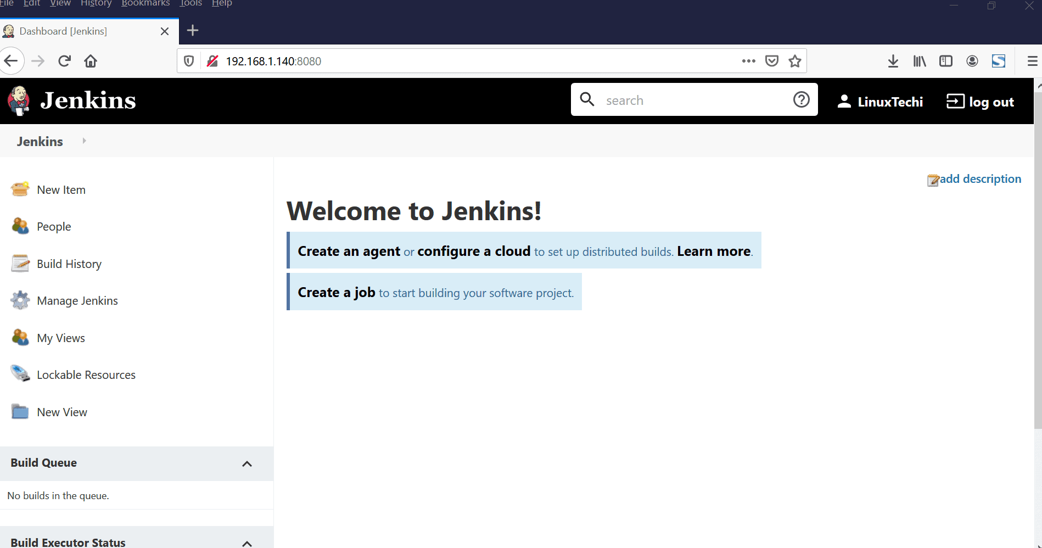The height and width of the screenshot is (548, 1042).
Task: Click the insecure connection lock icon
Action: tap(212, 61)
